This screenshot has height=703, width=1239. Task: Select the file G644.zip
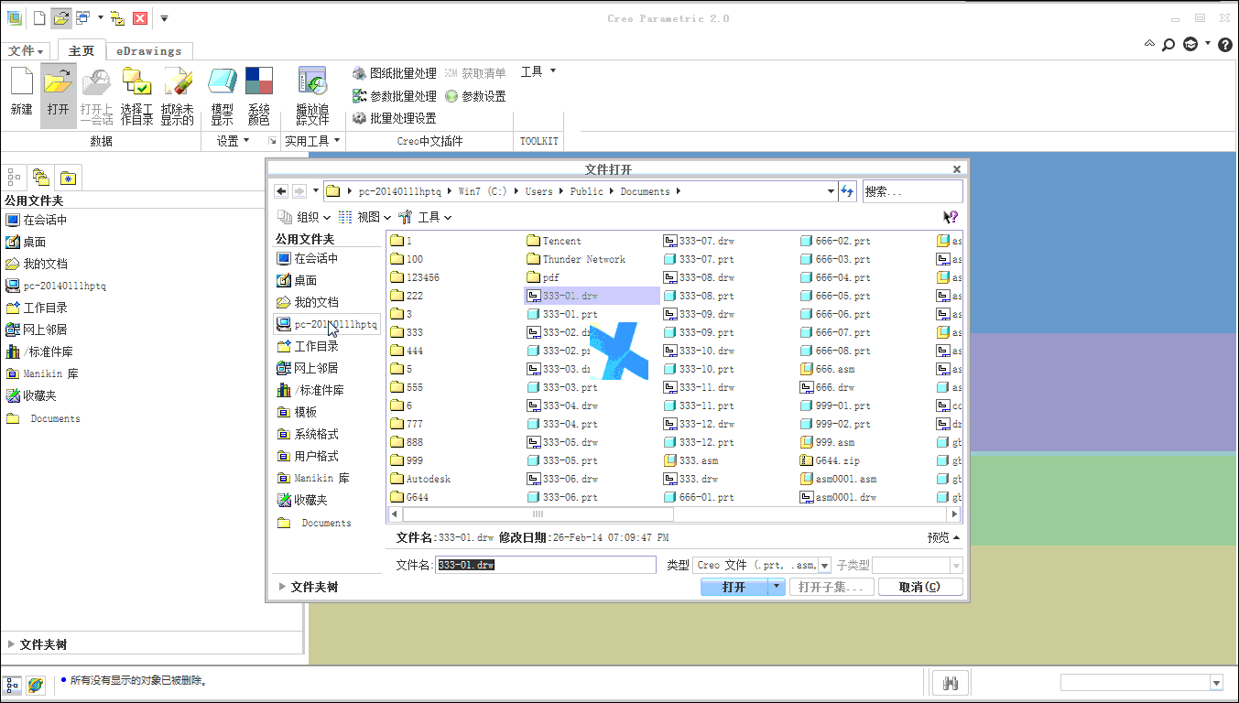pos(831,460)
